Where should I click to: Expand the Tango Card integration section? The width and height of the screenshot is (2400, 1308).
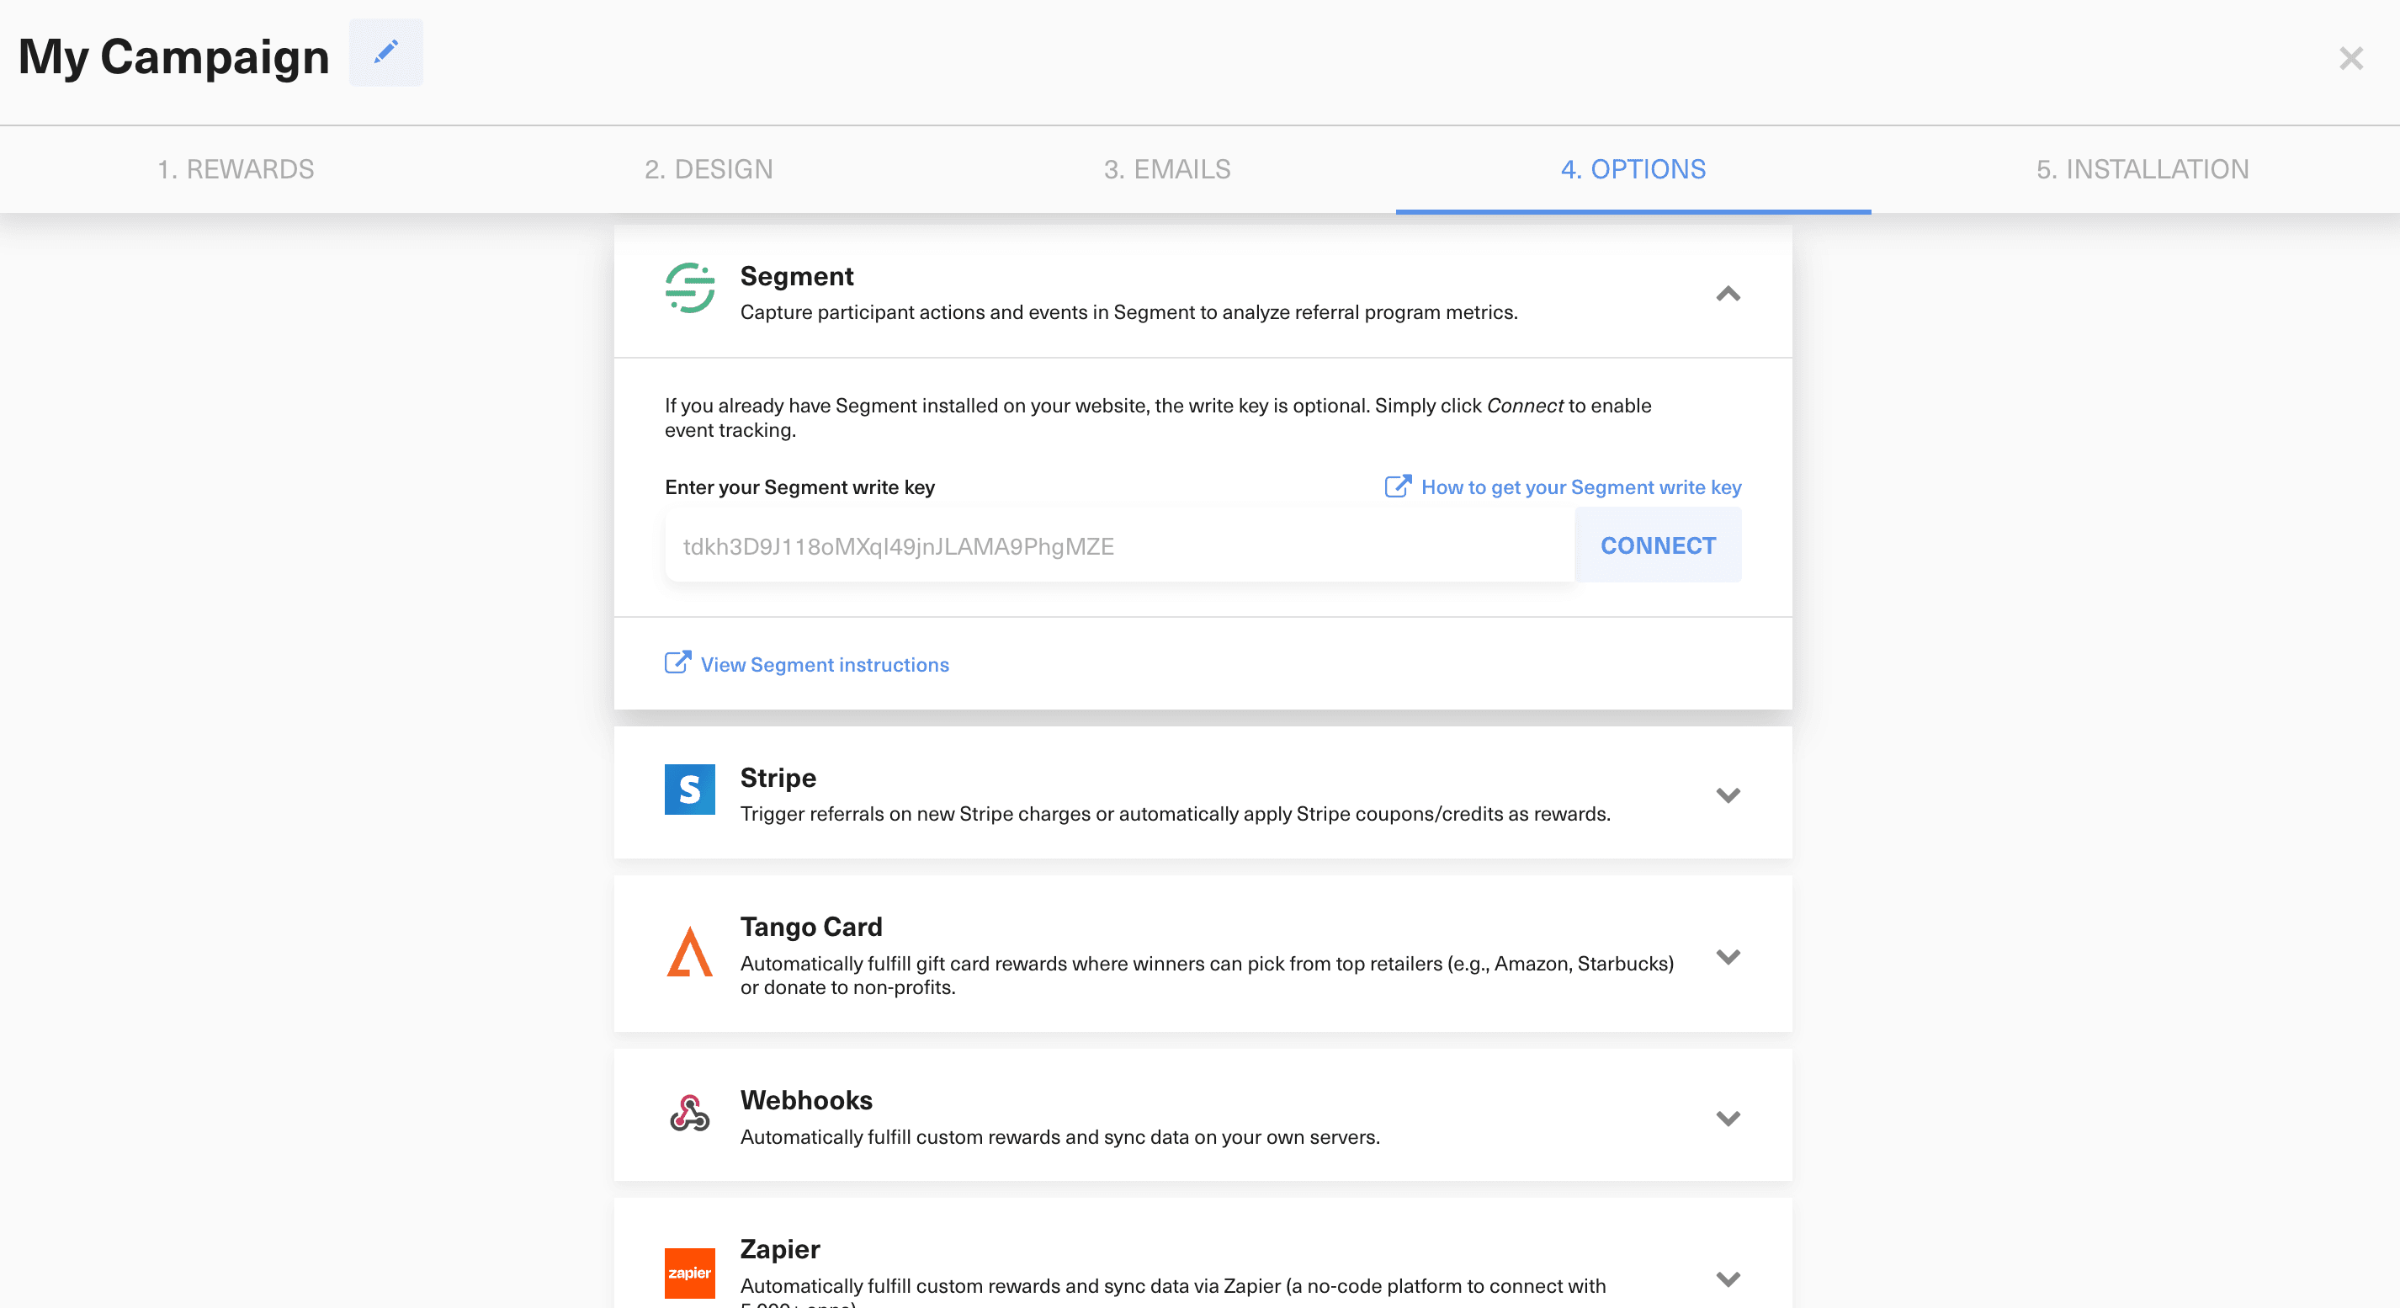[1728, 957]
